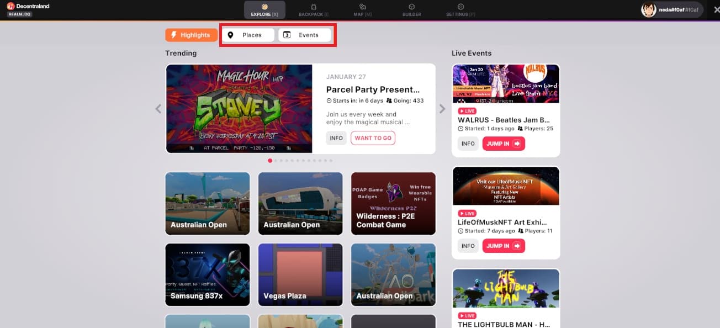This screenshot has height=328, width=720.
Task: Click the REALM: DG label
Action: [19, 14]
